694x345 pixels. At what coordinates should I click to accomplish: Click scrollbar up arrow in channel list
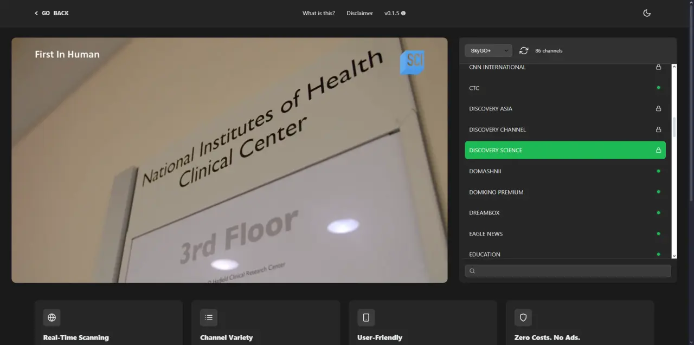point(674,67)
